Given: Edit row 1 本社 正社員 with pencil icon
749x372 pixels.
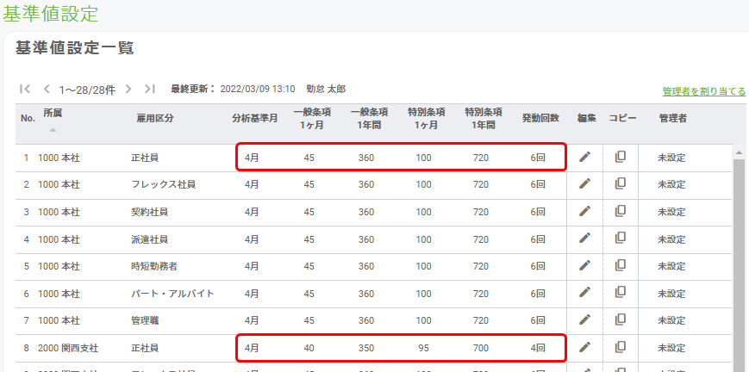Looking at the screenshot, I should pos(584,157).
